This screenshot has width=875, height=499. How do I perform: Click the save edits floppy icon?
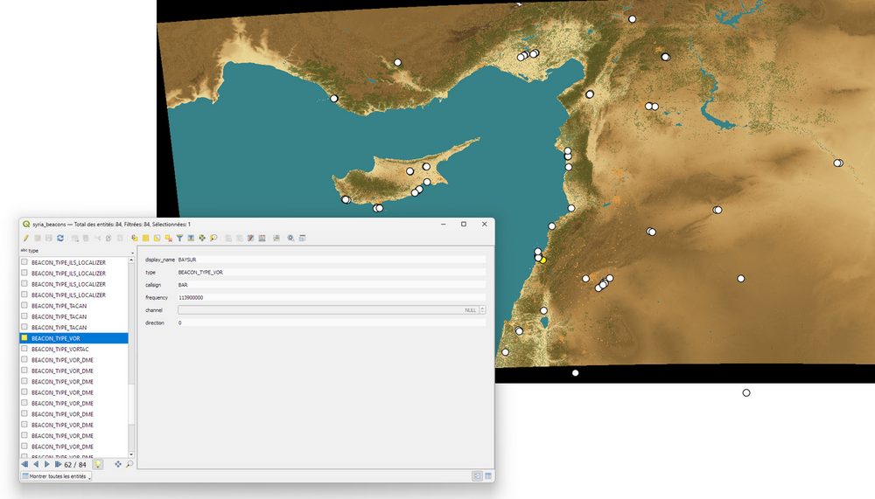point(48,238)
